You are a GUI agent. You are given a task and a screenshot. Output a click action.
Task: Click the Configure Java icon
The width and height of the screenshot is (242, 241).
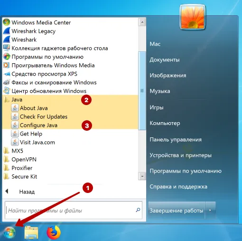(x=15, y=125)
